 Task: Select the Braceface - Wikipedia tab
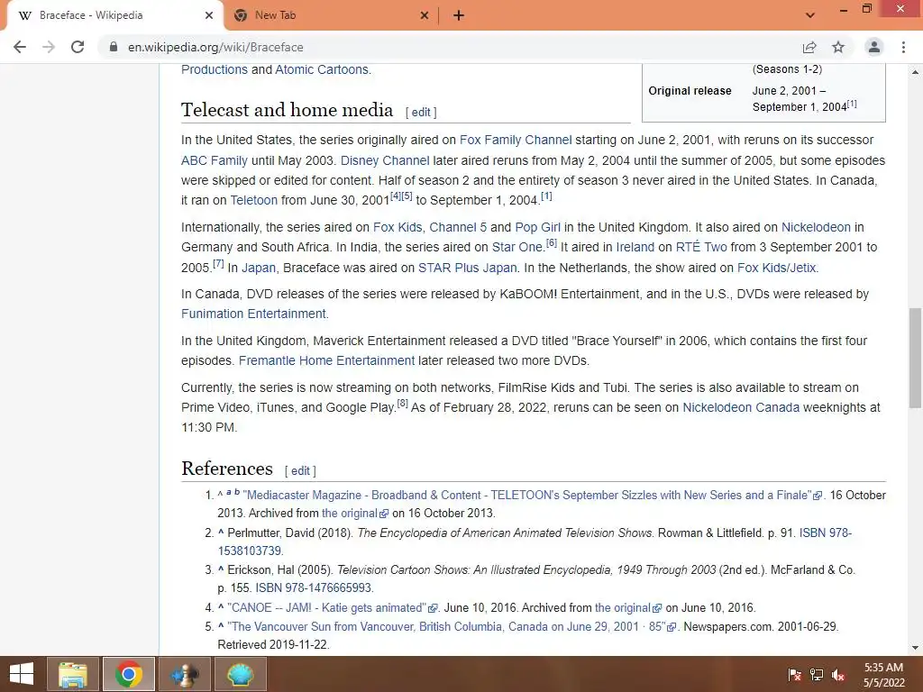[x=114, y=15]
